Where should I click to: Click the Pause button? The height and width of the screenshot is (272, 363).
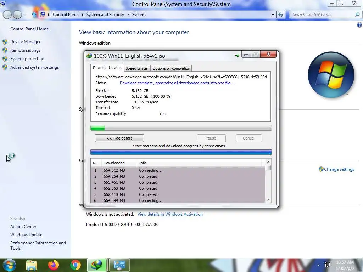(211, 138)
